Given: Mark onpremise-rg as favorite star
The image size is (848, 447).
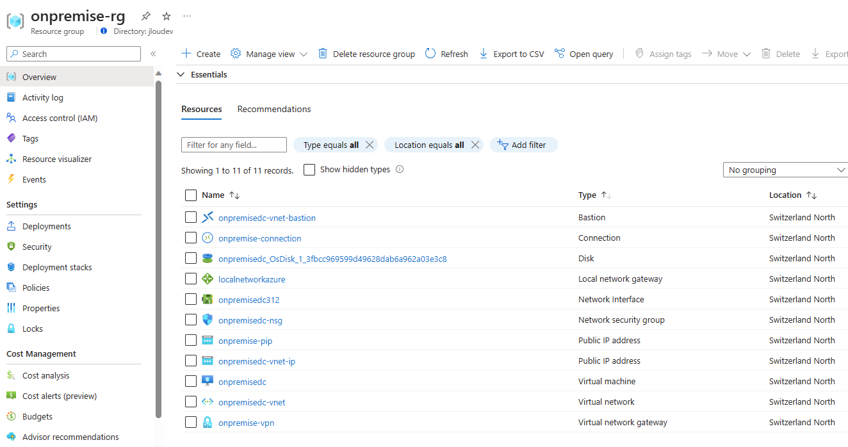Looking at the screenshot, I should pos(167,16).
